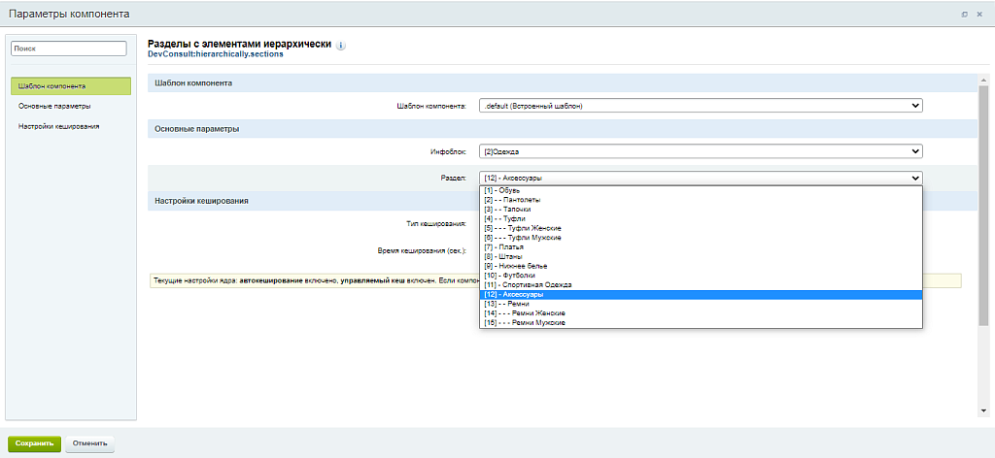Open the Инфоблок dropdown
Viewport: 995px width, 458px height.
(700, 151)
